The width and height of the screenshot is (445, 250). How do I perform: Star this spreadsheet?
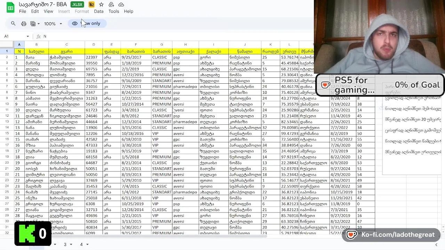point(101,5)
